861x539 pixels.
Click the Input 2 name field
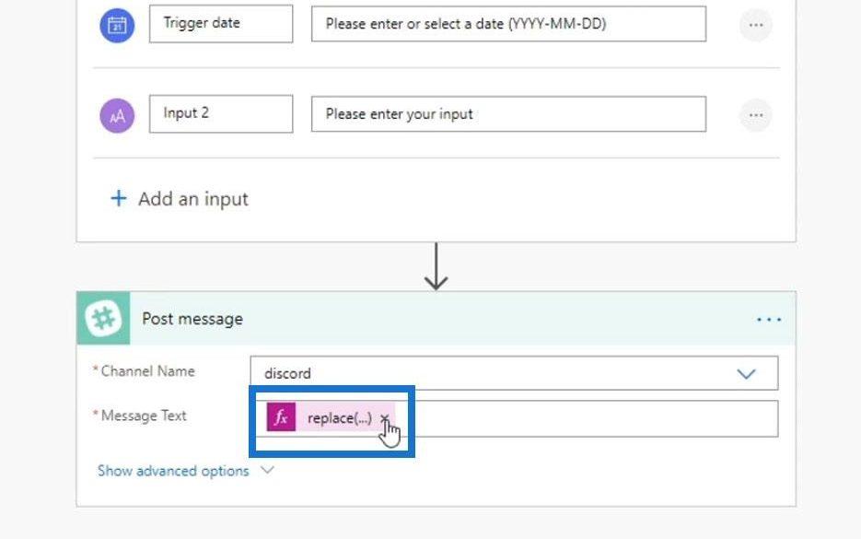point(221,113)
